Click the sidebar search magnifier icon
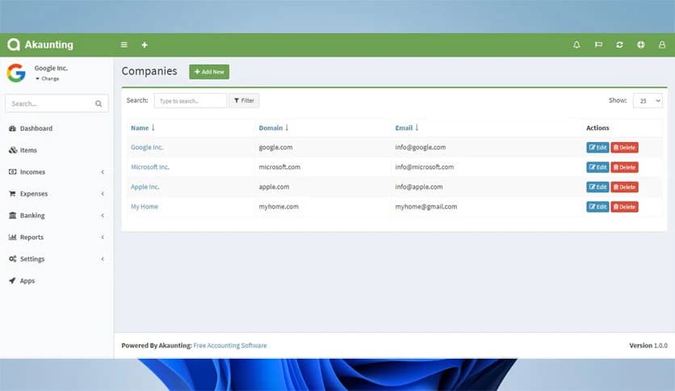Screen dimensions: 675x391 pos(99,103)
